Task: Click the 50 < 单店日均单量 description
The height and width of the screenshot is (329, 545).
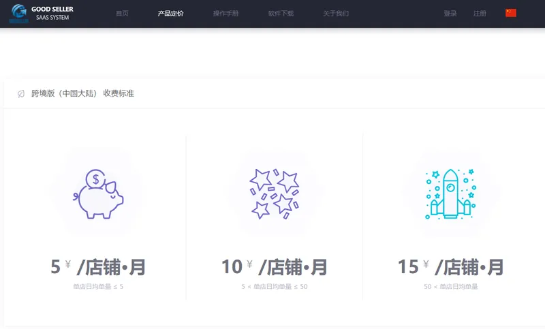Action: pos(450,287)
